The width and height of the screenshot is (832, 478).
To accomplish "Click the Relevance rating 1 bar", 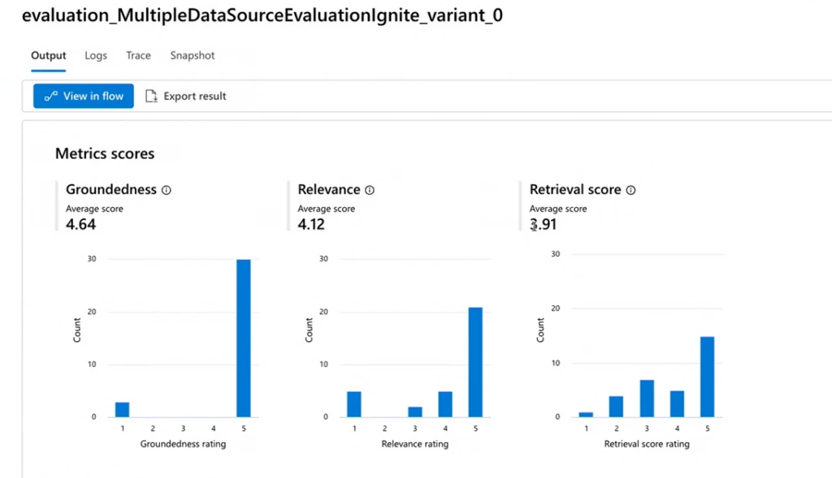I will click(x=354, y=404).
